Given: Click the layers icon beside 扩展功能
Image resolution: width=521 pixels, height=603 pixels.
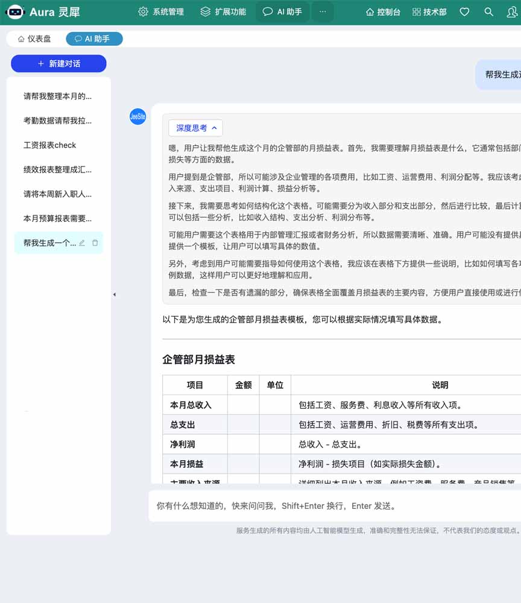Looking at the screenshot, I should 205,12.
